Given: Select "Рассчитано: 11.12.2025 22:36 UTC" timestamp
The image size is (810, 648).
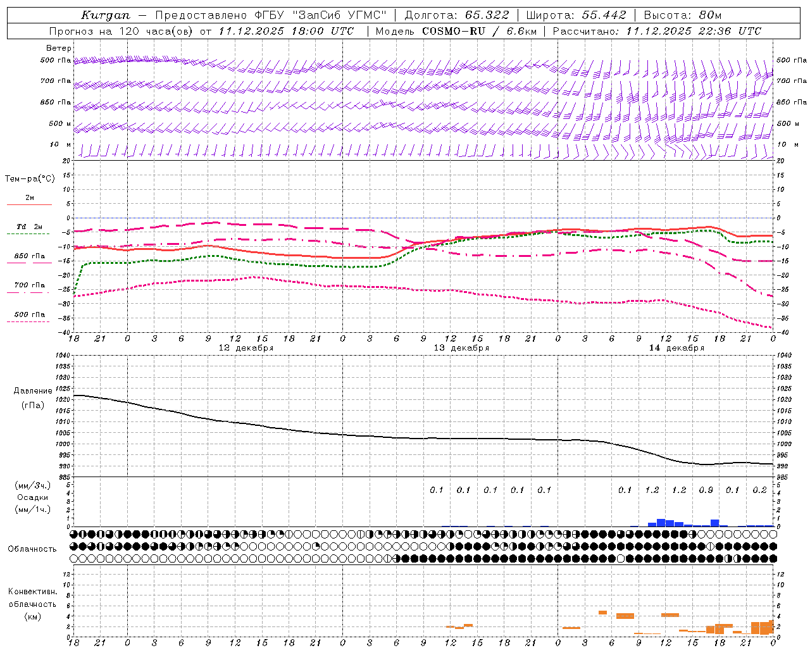Looking at the screenshot, I should pyautogui.click(x=657, y=31).
